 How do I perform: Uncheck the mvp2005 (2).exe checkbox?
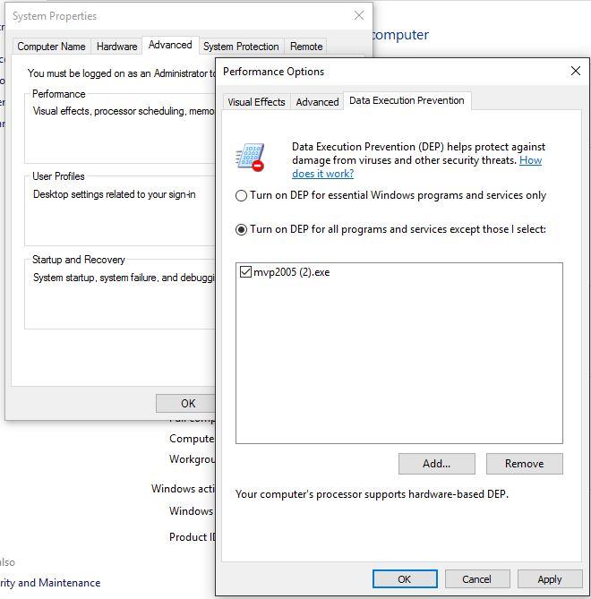245,272
